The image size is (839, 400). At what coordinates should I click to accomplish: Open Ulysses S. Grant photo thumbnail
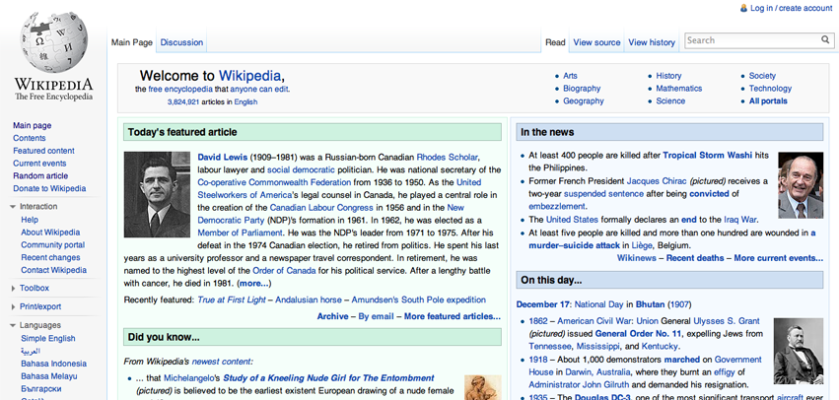799,351
